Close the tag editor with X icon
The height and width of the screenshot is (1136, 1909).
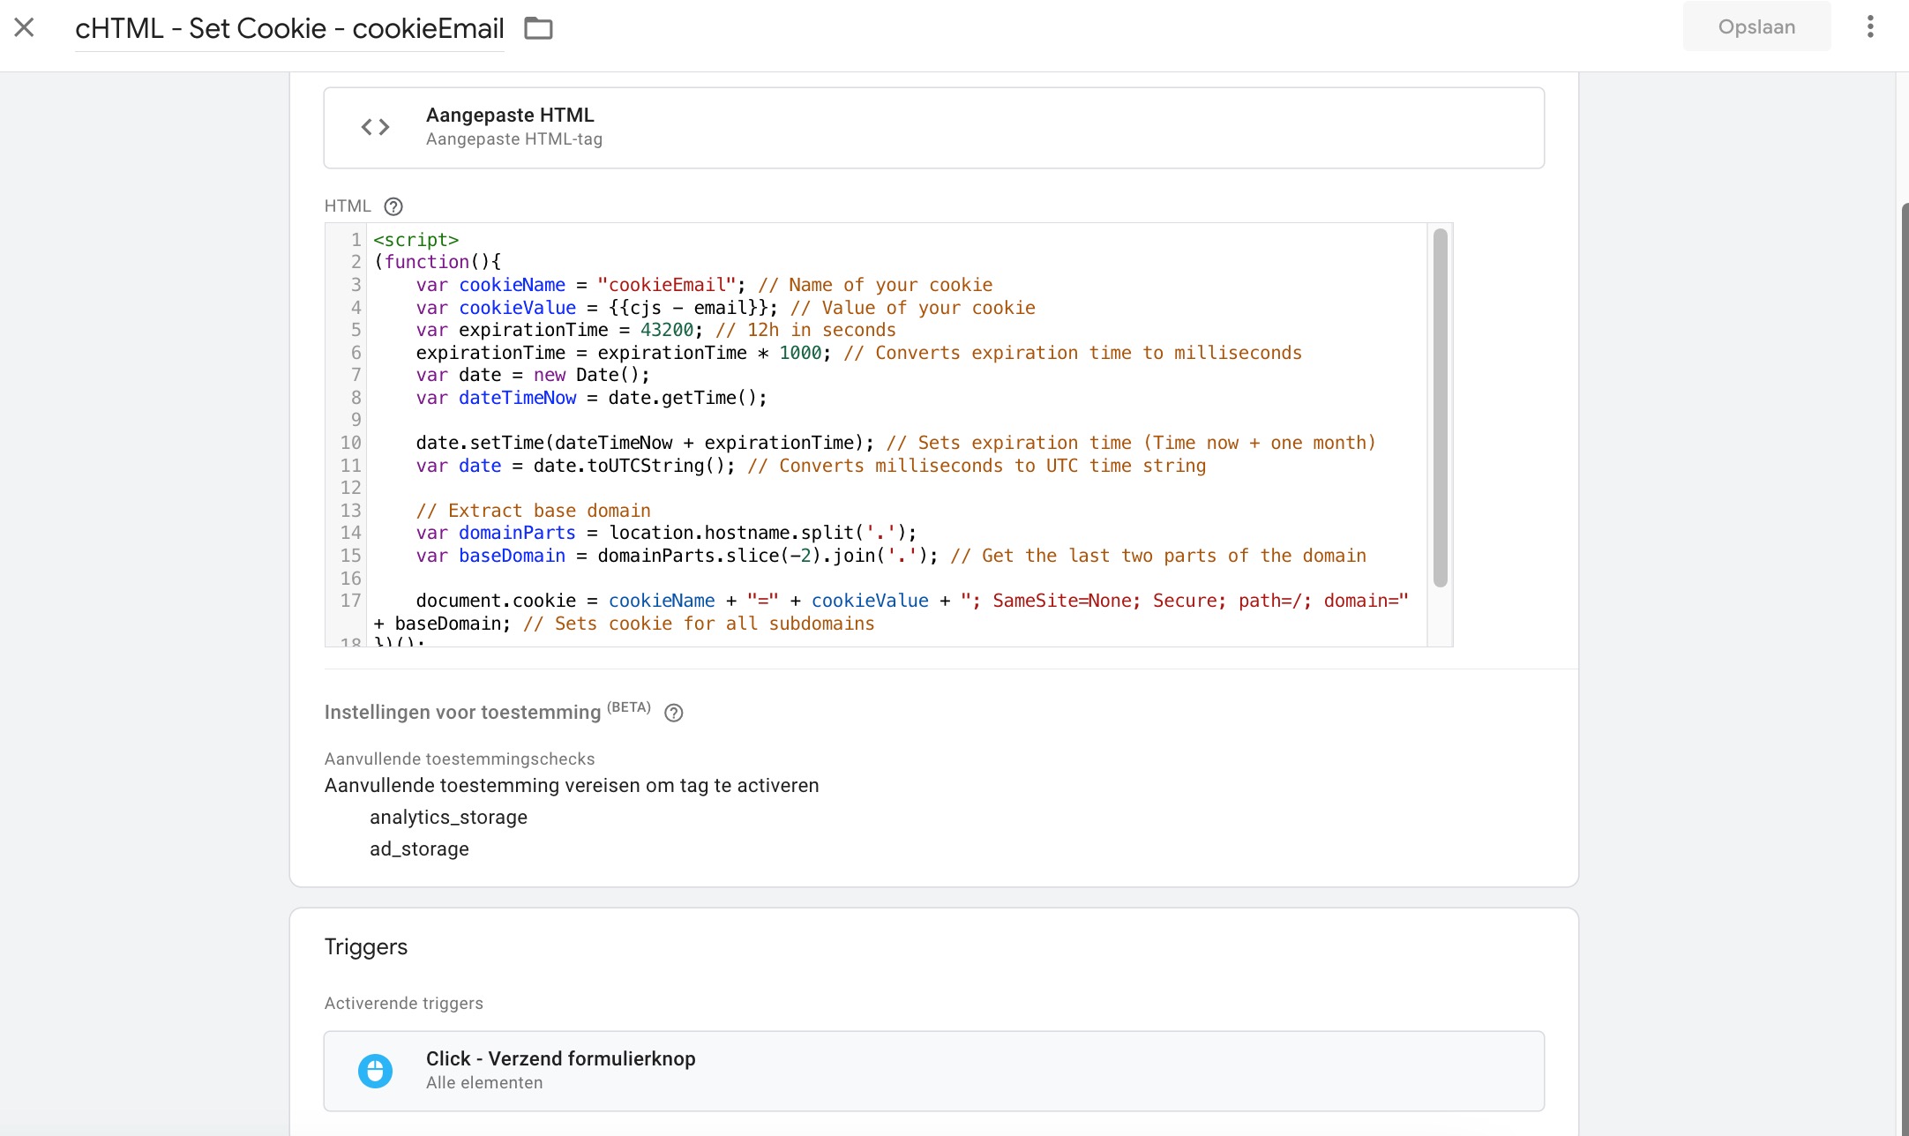coord(25,27)
